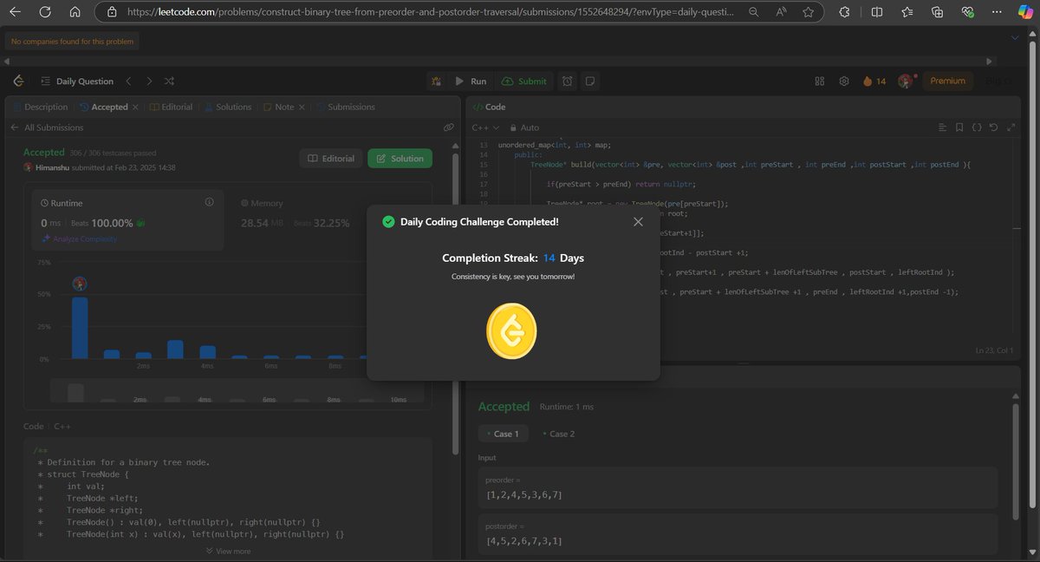Click the green Solution button
The image size is (1040, 562).
[x=400, y=159]
